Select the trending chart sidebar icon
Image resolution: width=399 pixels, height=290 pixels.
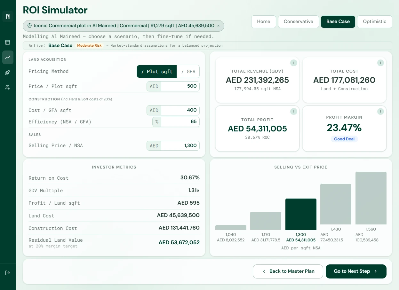8,58
